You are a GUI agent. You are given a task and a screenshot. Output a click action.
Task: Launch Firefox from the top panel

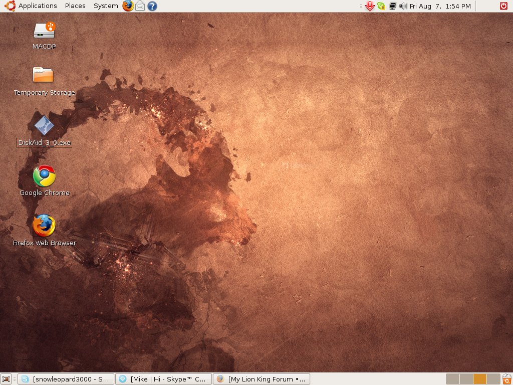click(x=128, y=6)
